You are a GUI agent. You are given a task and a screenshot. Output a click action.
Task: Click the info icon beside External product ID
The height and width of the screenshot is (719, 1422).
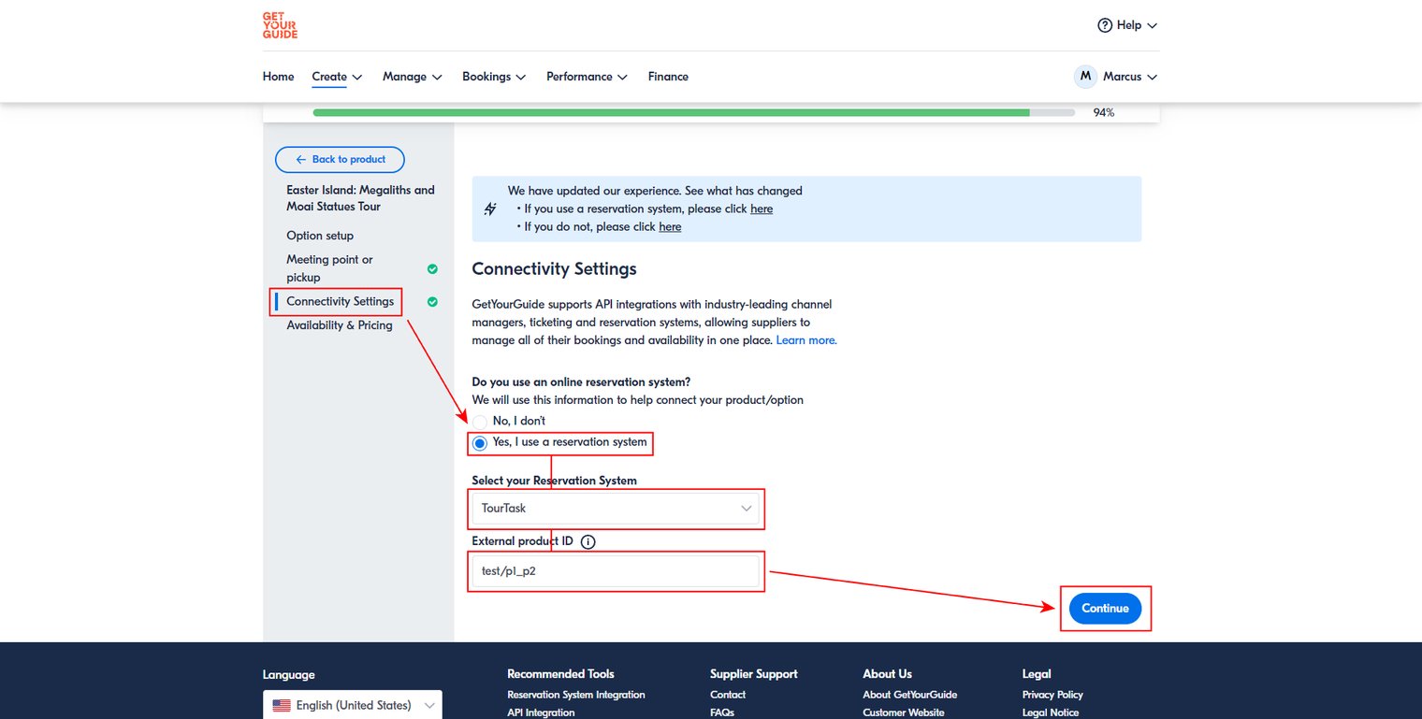[588, 541]
